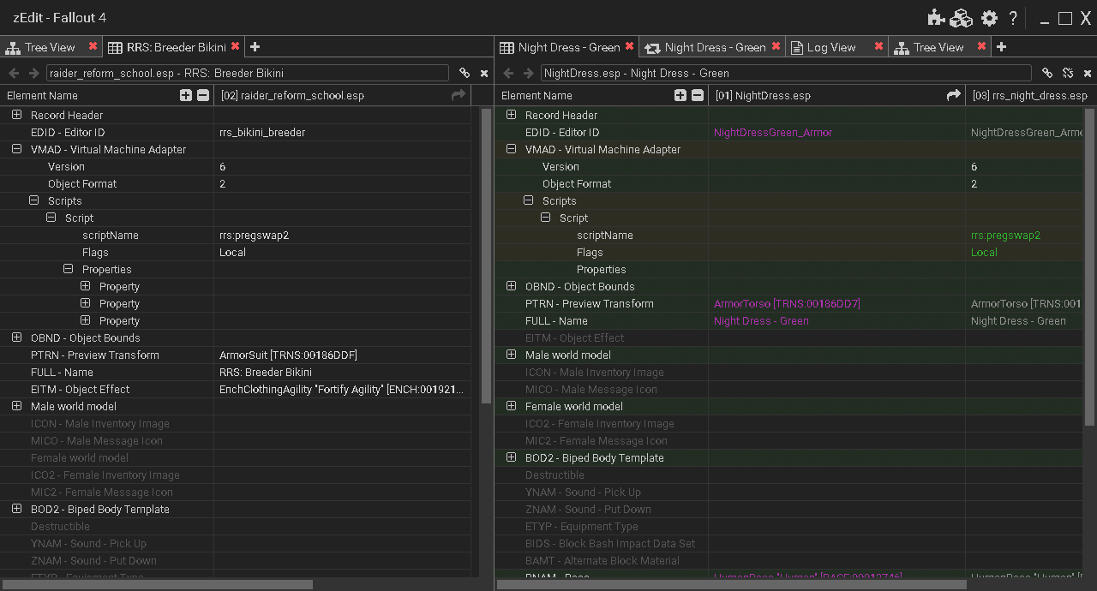The height and width of the screenshot is (591, 1097).
Task: Close the left Tree View tab
Action: pyautogui.click(x=93, y=46)
